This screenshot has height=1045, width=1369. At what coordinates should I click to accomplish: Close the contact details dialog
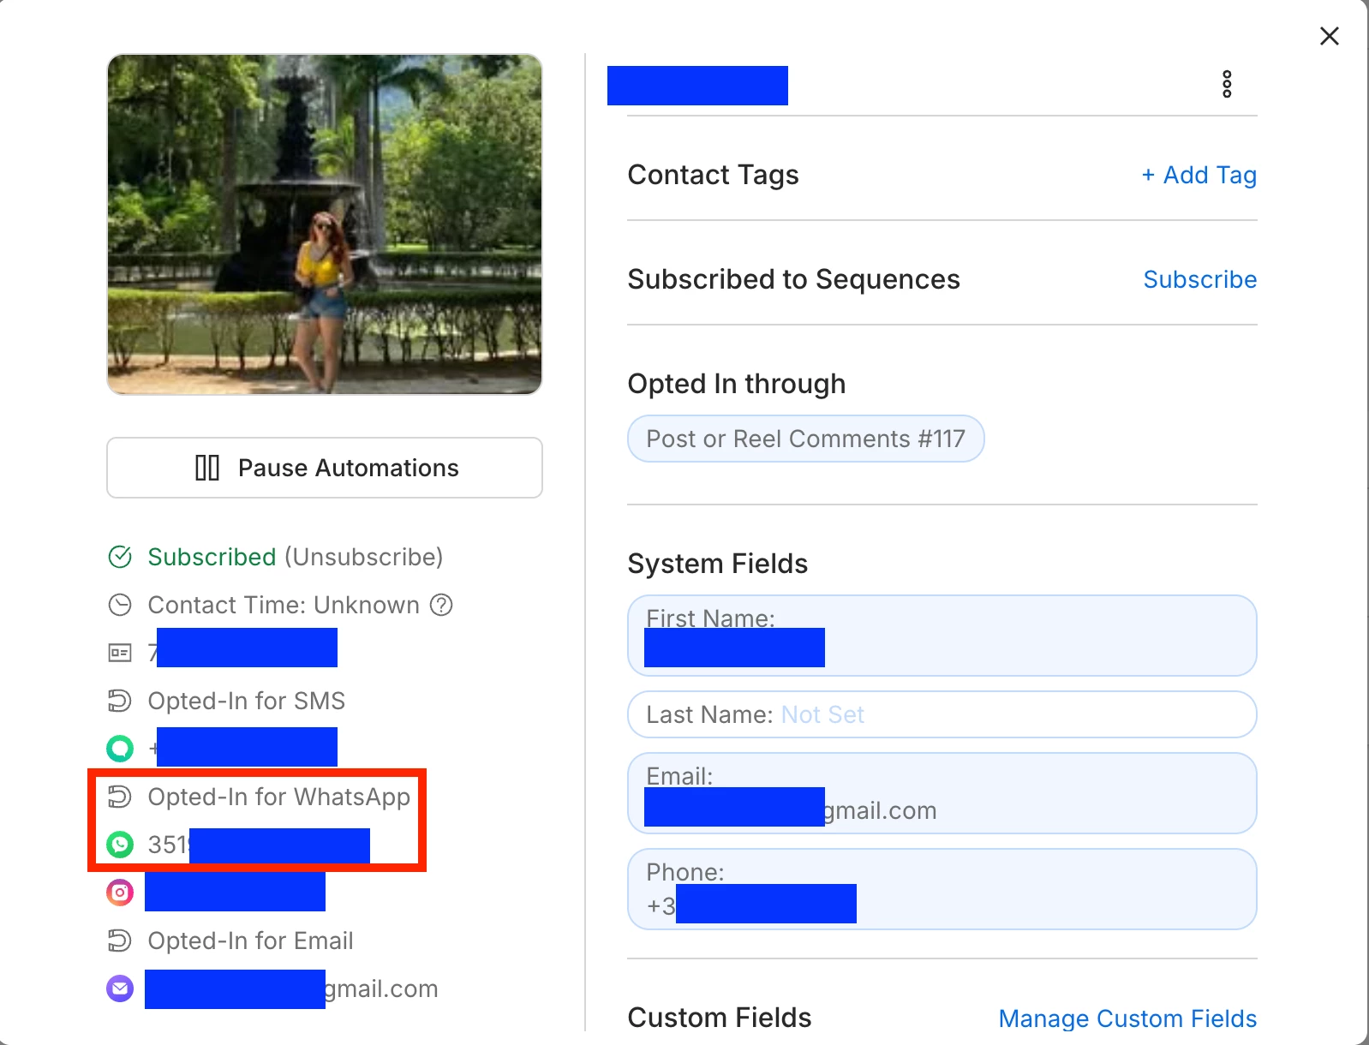coord(1330,36)
